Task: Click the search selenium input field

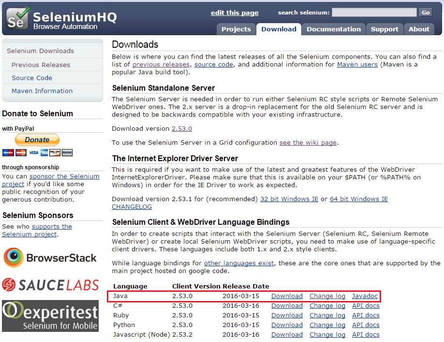Action: [374, 13]
